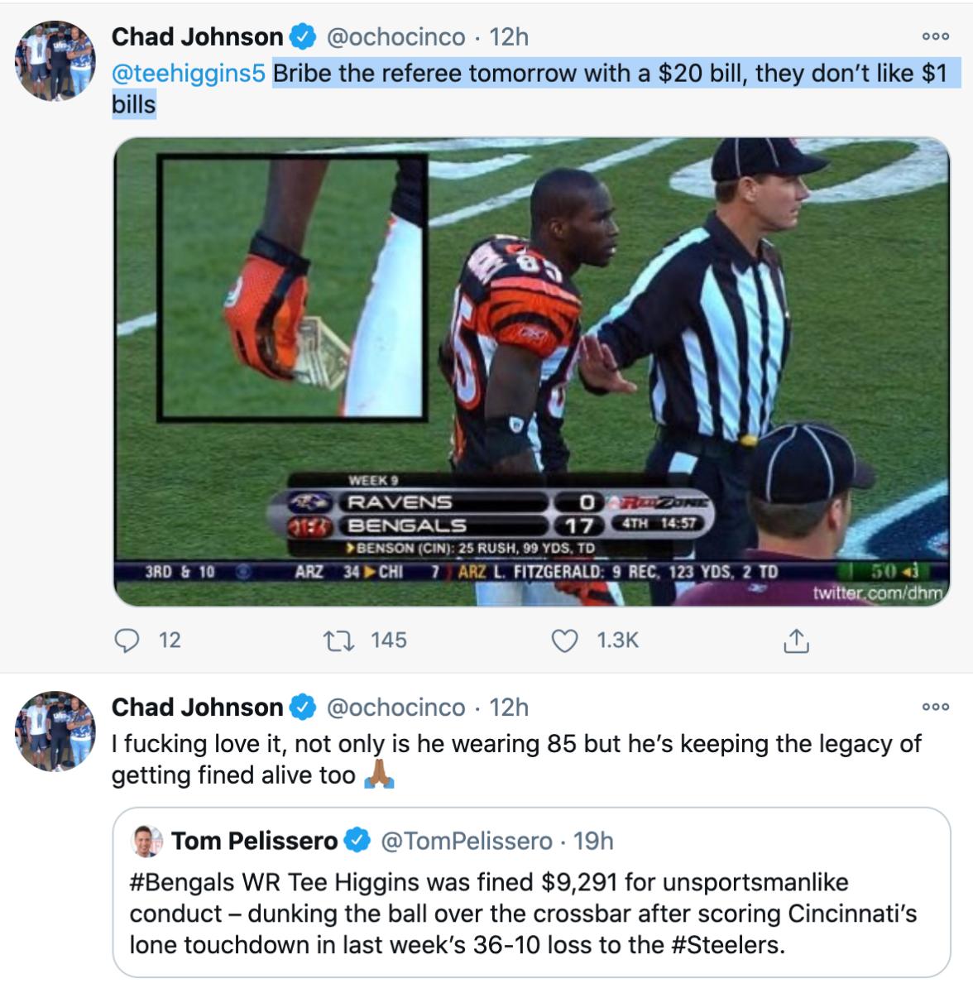Screen dimensions: 973x993
Task: Open the @TomPelissero handle
Action: pos(465,841)
